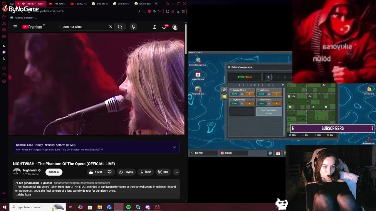
Task: Open the Nightwish channel avatar
Action: (x=17, y=172)
